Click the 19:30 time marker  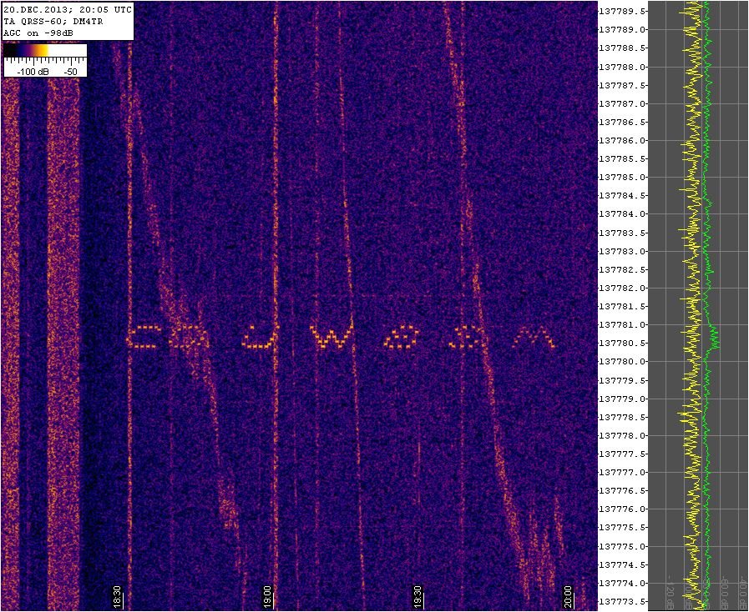tap(418, 598)
